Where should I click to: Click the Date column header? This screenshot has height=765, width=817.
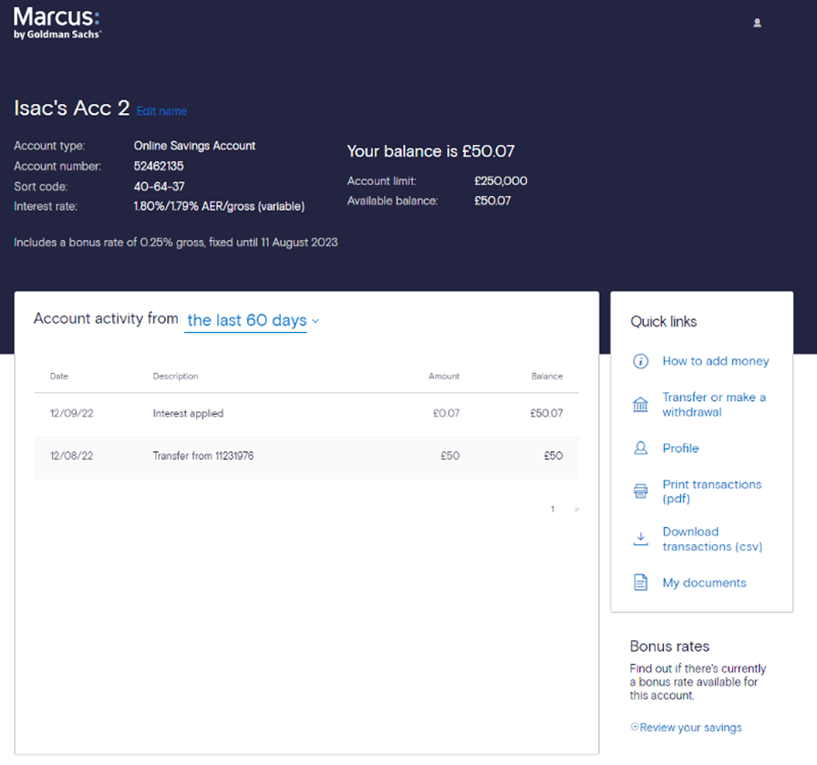pyautogui.click(x=59, y=377)
